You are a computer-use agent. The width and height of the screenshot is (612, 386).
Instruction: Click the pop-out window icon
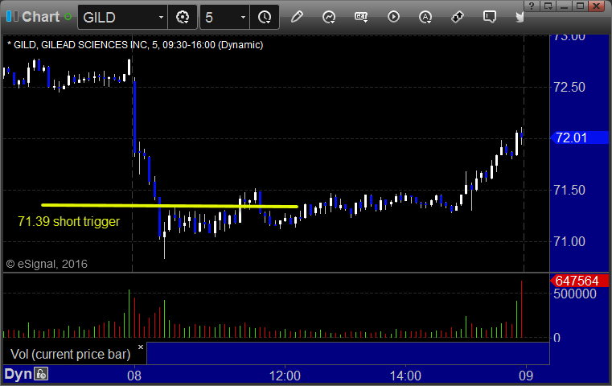548,6
